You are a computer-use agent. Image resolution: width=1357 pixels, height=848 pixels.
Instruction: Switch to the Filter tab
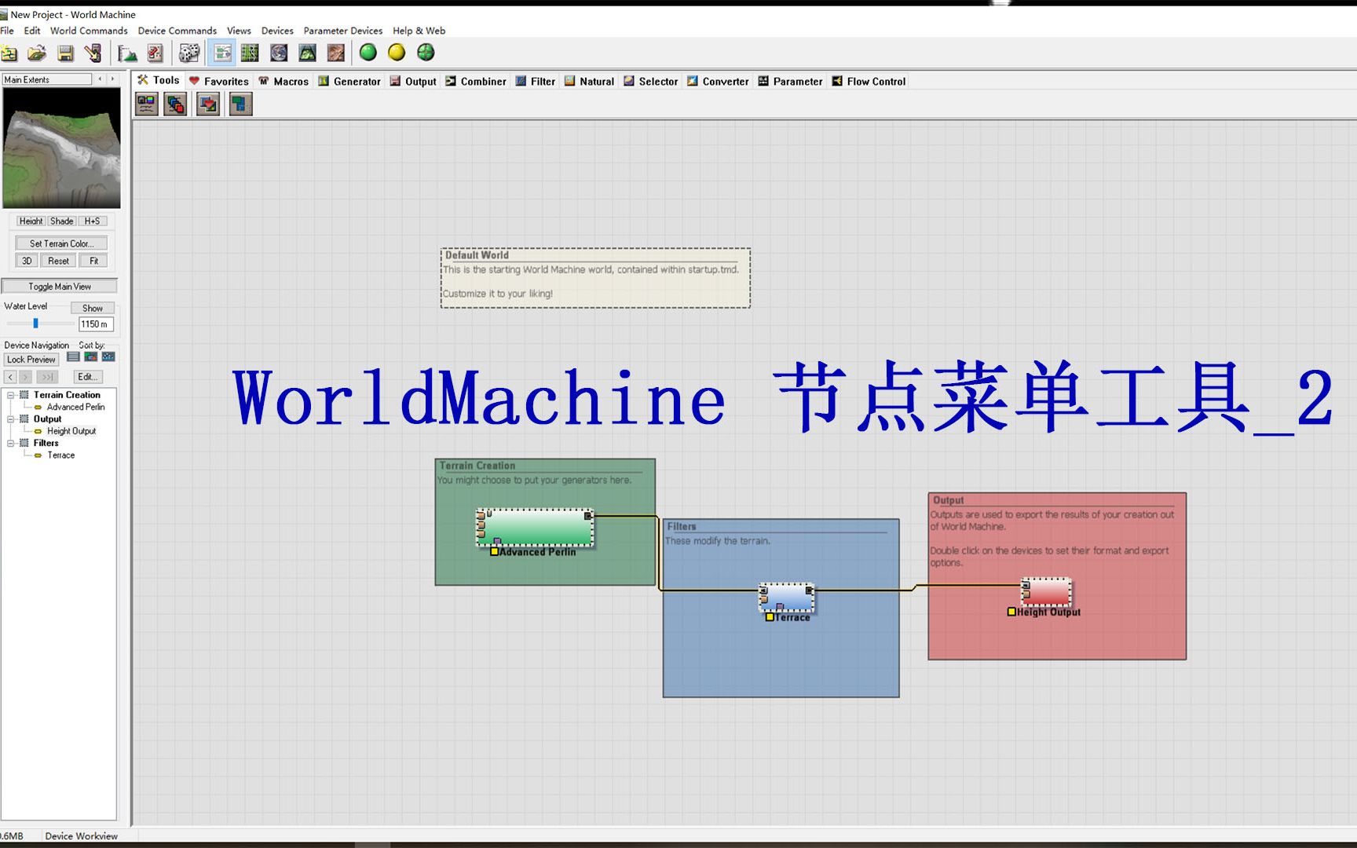tap(536, 81)
